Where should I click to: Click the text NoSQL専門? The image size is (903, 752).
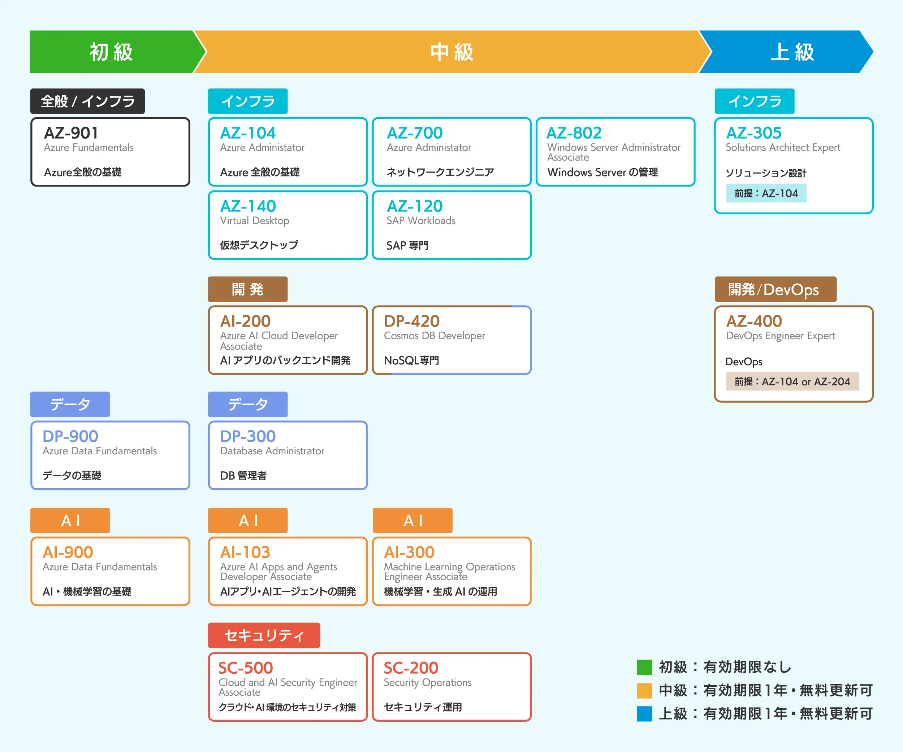click(411, 360)
